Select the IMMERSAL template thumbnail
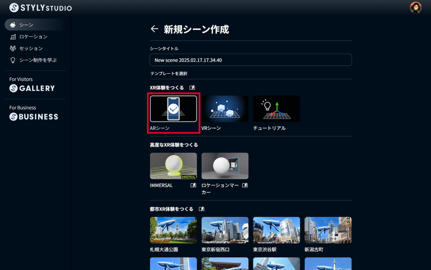This screenshot has width=431, height=270. click(173, 166)
